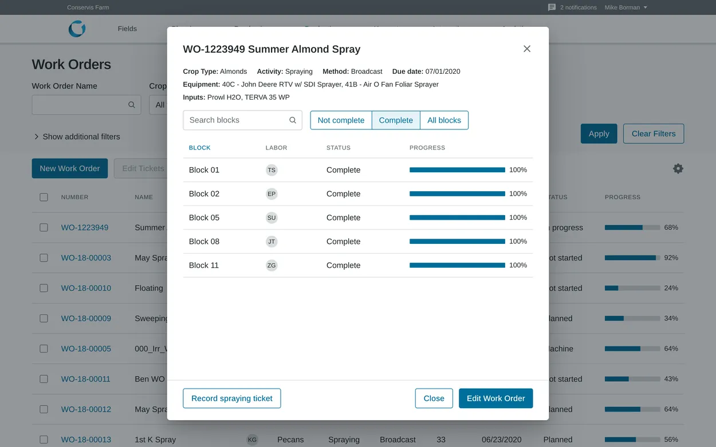
Task: Click the 24% progress bar for WO-18-00010
Action: [x=632, y=288]
